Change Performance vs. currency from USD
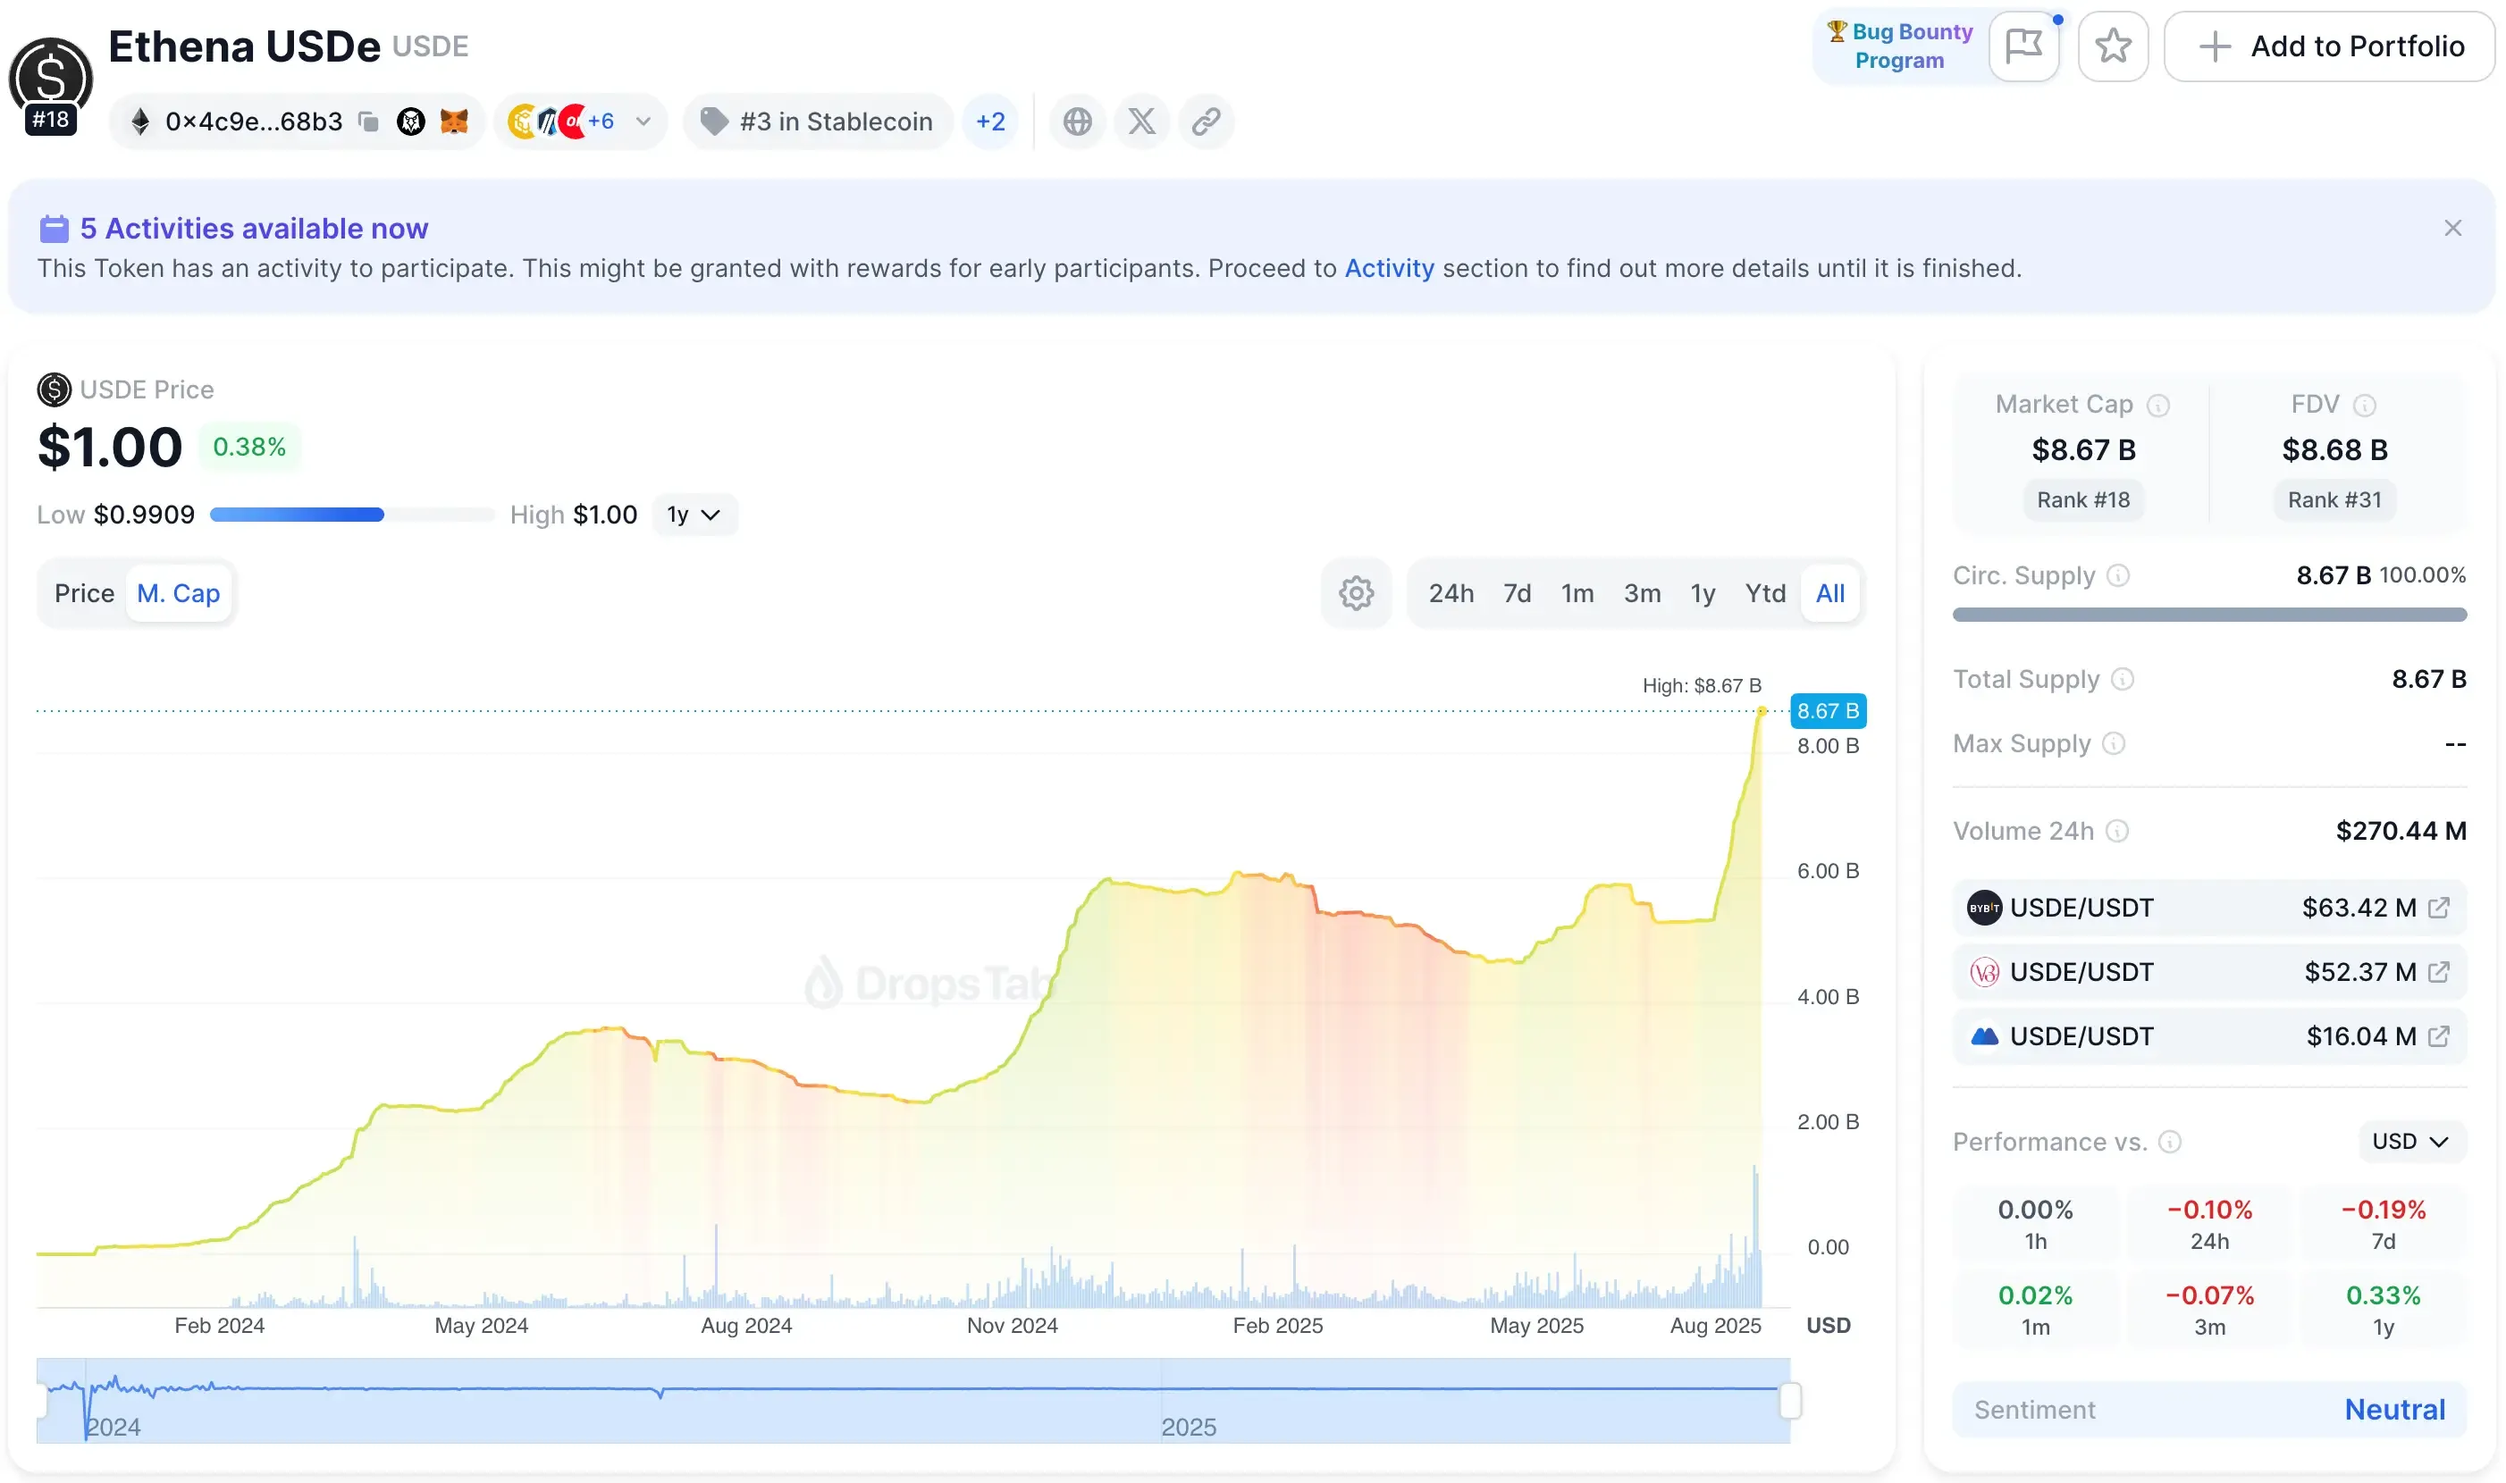This screenshot has width=2506, height=1483. (x=2409, y=1141)
